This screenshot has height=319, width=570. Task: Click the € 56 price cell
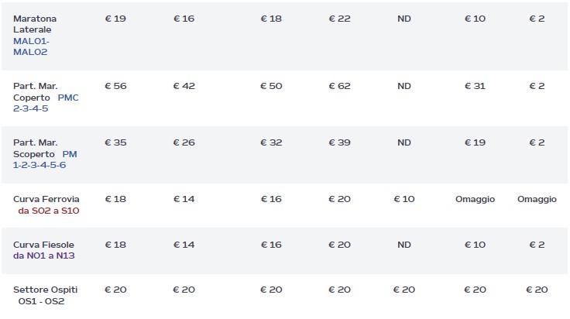coord(115,86)
